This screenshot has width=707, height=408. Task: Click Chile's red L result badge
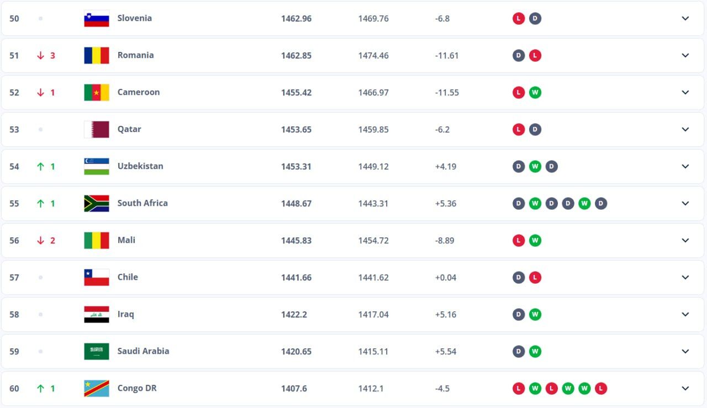coord(535,277)
